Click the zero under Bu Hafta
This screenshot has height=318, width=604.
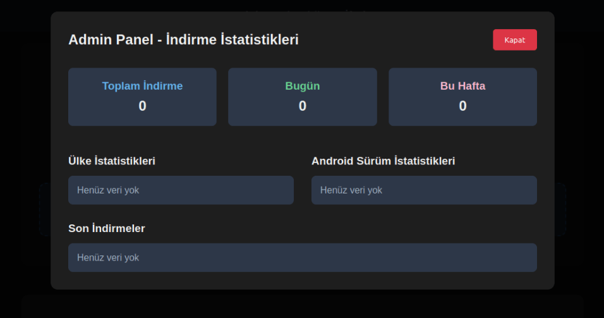point(462,106)
